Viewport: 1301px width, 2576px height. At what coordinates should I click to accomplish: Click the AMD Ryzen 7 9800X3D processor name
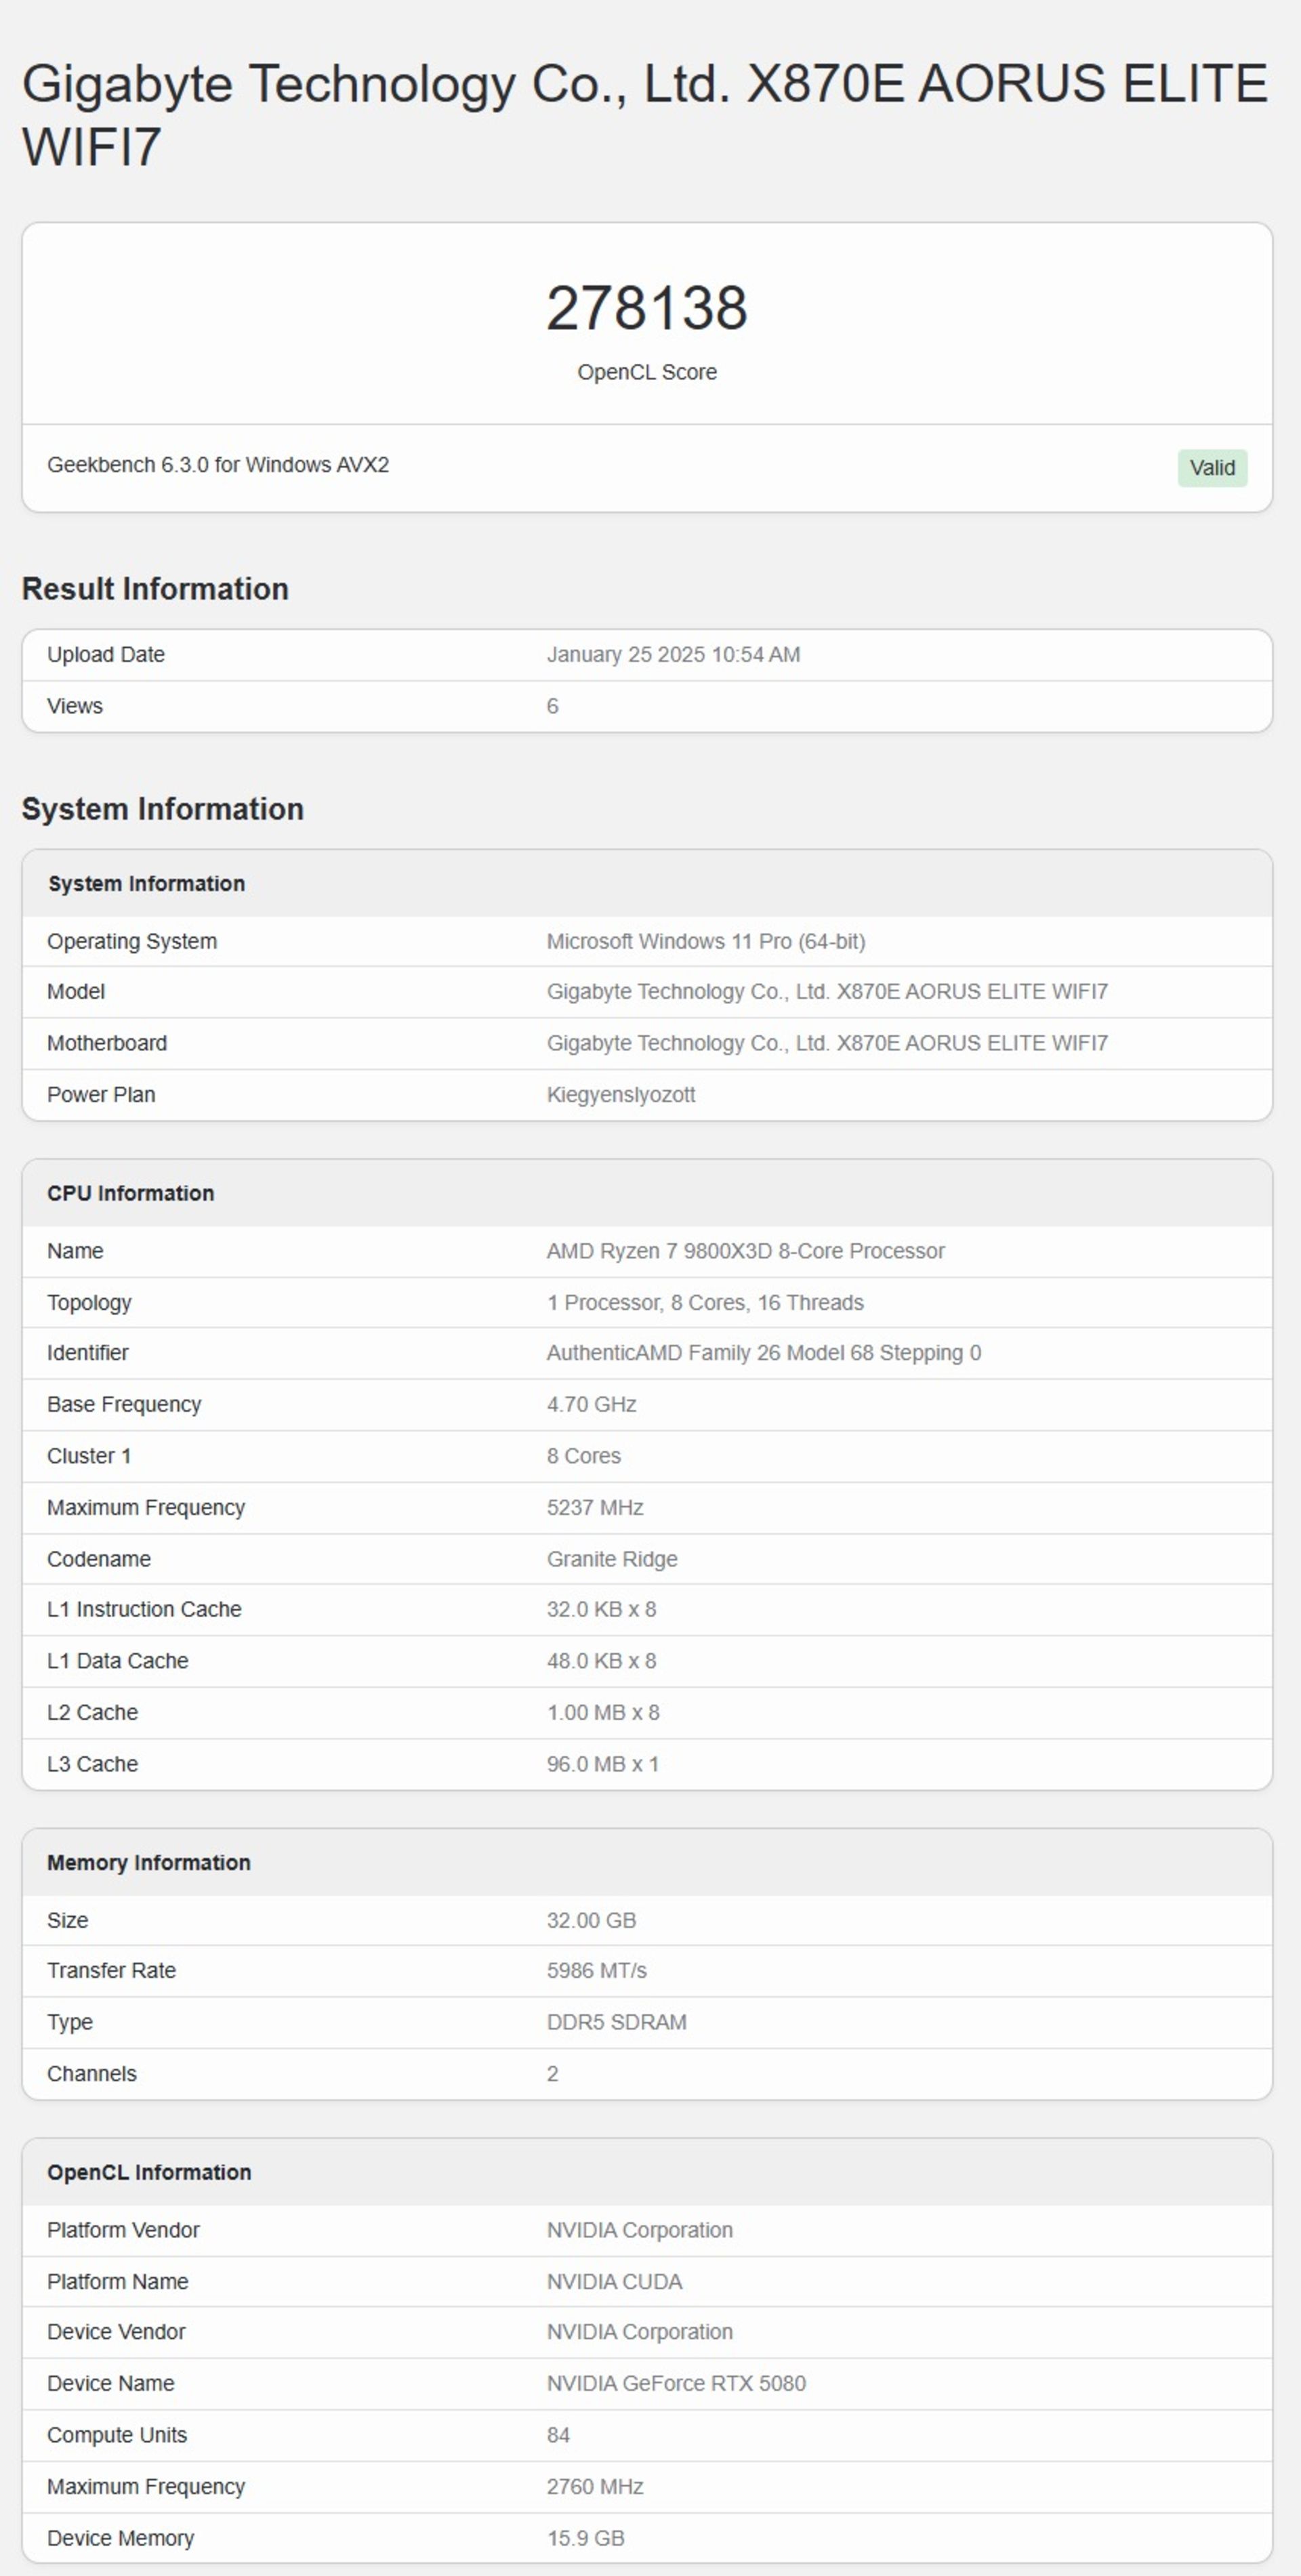[745, 1252]
